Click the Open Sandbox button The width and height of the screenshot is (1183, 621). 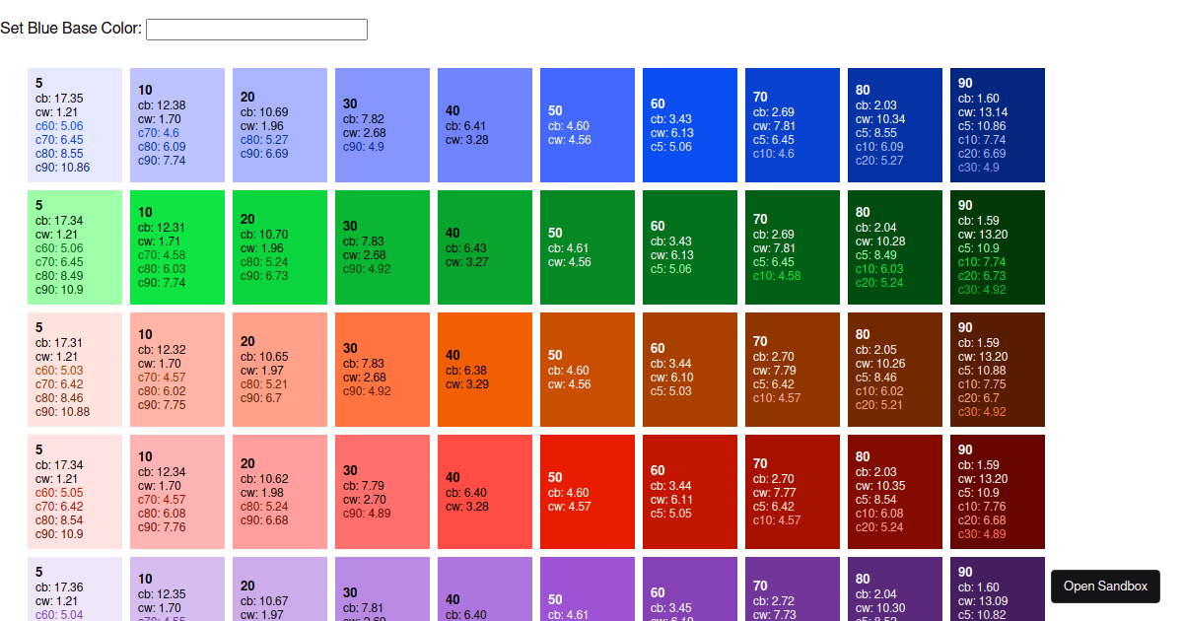pos(1105,586)
